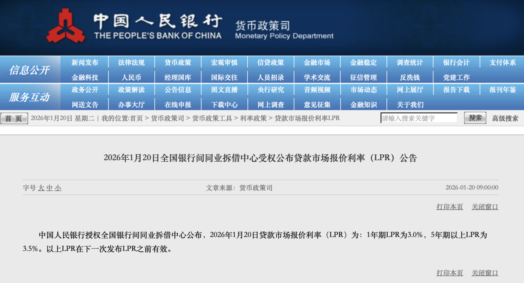Screen dimensions: 524x283
Task: Open the 货币政策 navigation item
Action: 177,62
